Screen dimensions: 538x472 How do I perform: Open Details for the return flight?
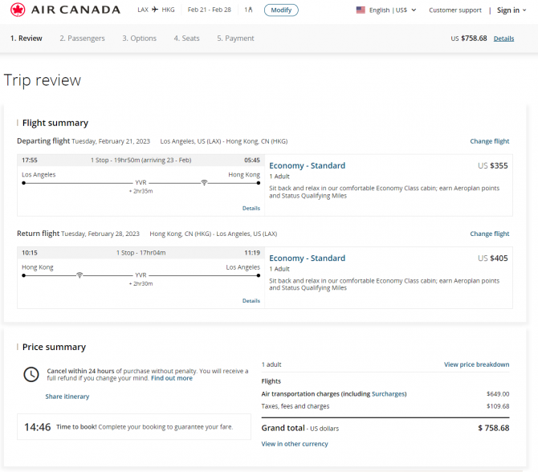click(251, 301)
